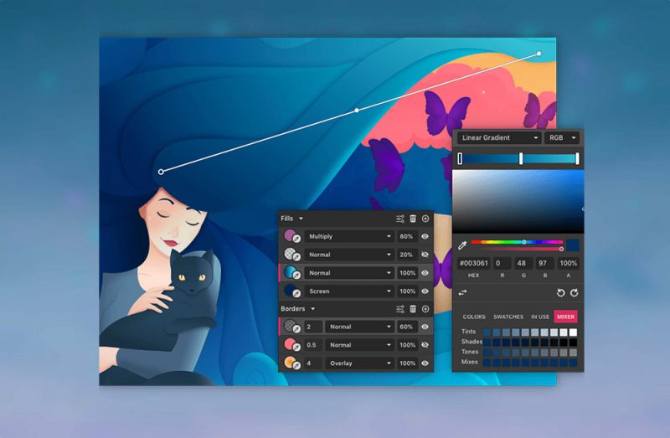Click the saturation-brightness color field
The height and width of the screenshot is (438, 670).
tap(518, 201)
